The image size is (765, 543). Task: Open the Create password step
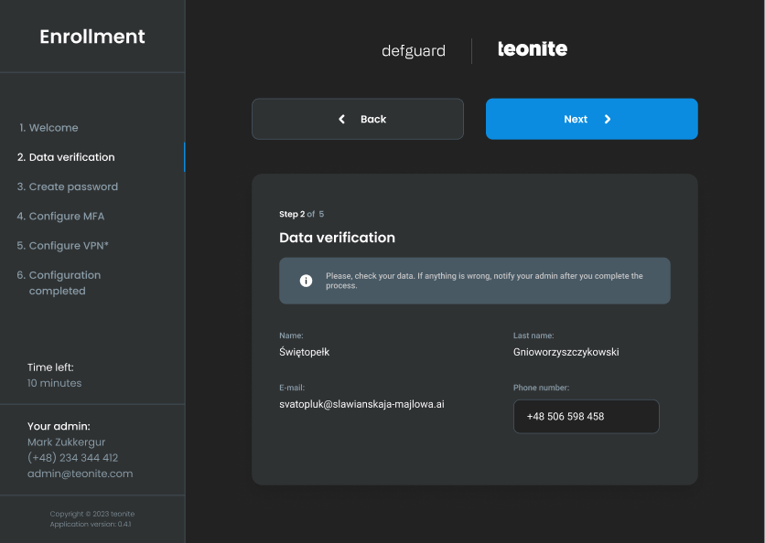(73, 186)
